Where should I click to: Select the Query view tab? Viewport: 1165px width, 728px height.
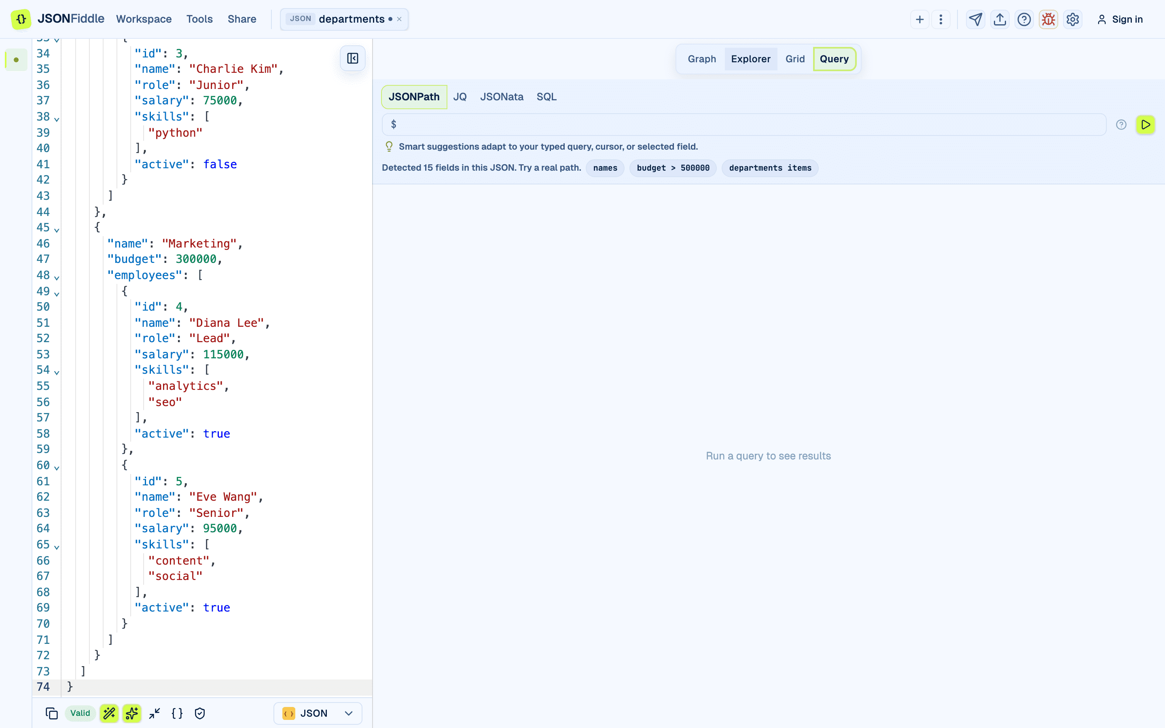[x=834, y=59]
